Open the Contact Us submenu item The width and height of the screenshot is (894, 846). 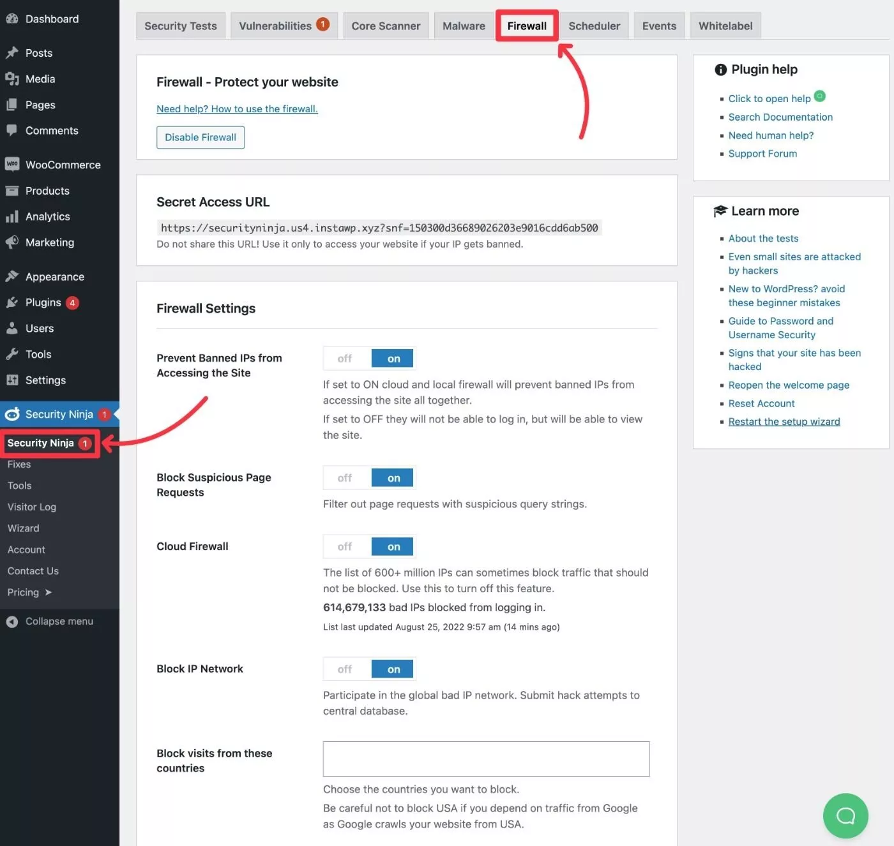tap(33, 571)
